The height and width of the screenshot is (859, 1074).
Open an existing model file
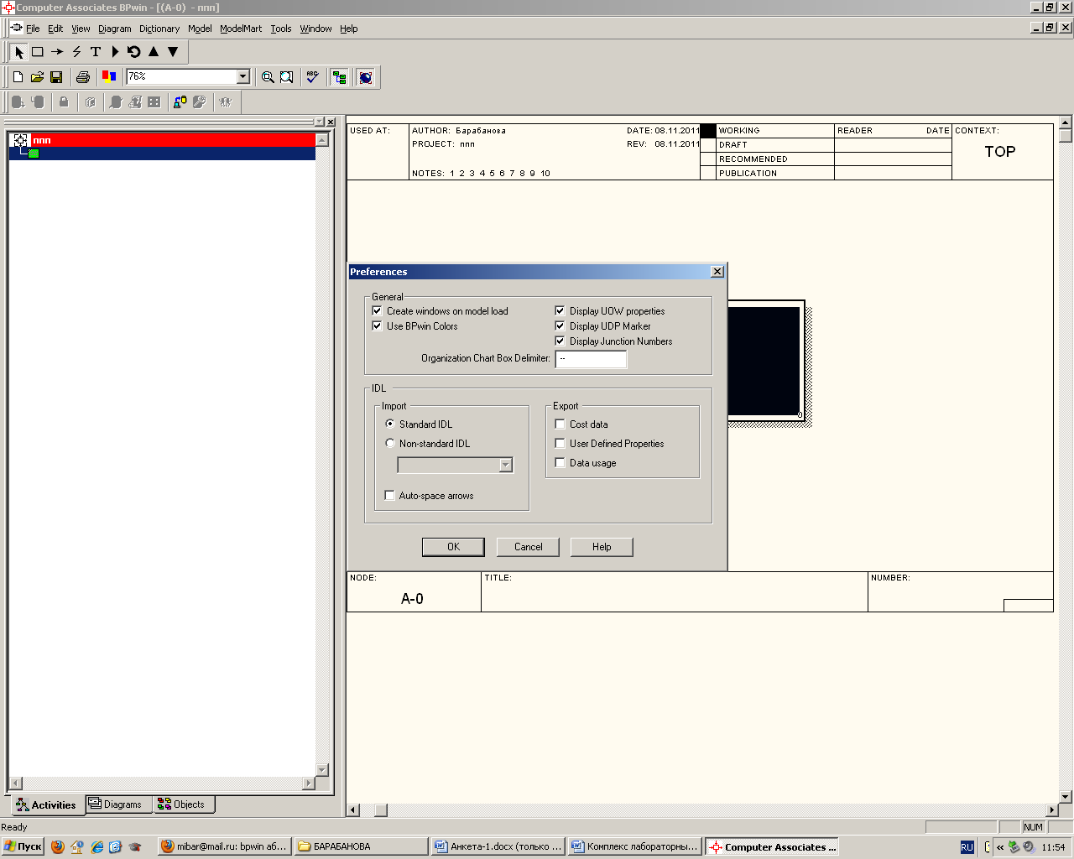pyautogui.click(x=37, y=77)
